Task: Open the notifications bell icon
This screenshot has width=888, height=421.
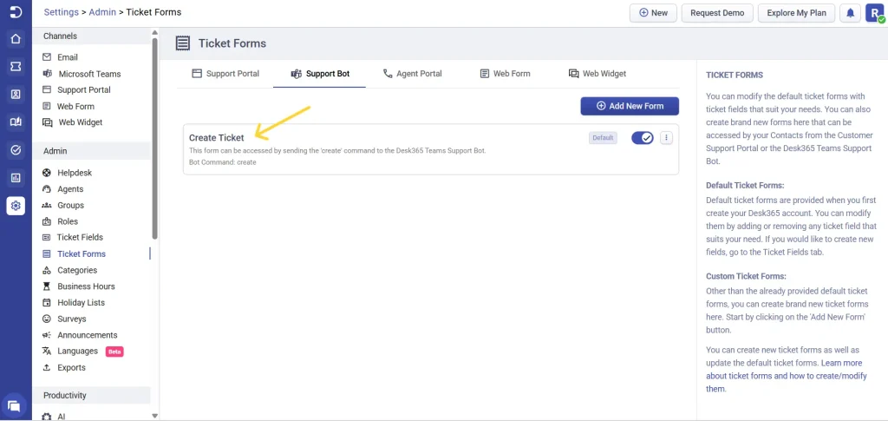Action: coord(850,13)
